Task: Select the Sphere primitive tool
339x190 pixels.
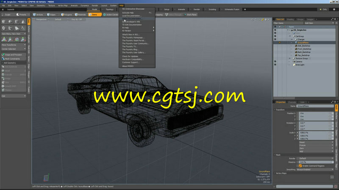Action: (10, 22)
